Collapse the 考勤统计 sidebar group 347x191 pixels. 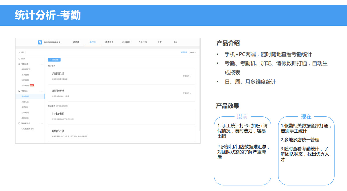pyautogui.click(x=42, y=91)
